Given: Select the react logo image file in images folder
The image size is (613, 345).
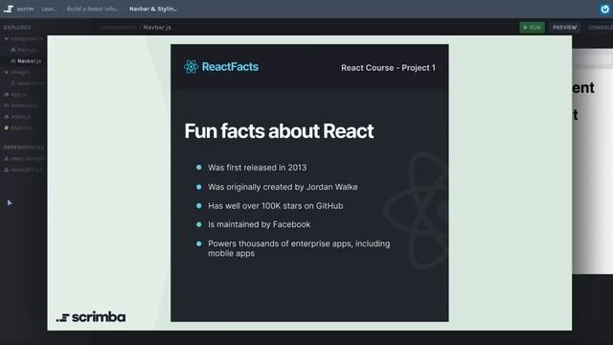Looking at the screenshot, I should point(28,83).
